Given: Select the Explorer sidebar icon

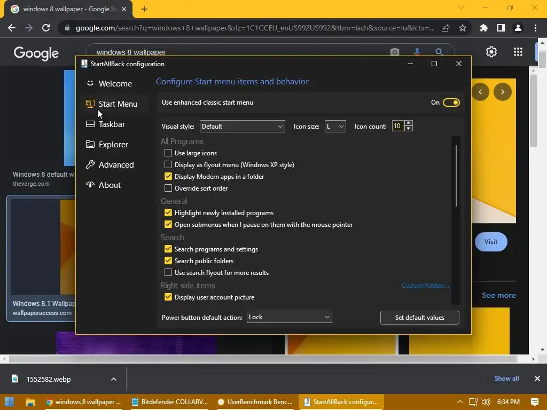Looking at the screenshot, I should click(x=90, y=144).
